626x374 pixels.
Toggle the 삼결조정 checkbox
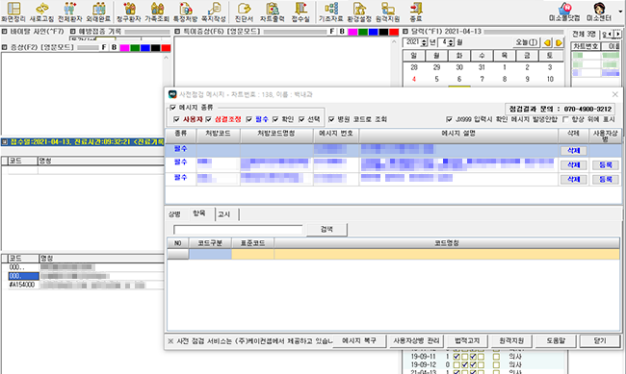pyautogui.click(x=208, y=119)
